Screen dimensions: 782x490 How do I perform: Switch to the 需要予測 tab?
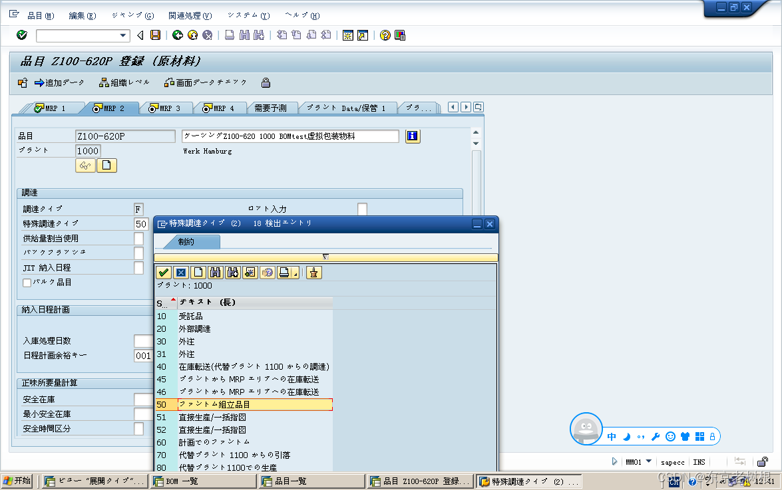(271, 108)
